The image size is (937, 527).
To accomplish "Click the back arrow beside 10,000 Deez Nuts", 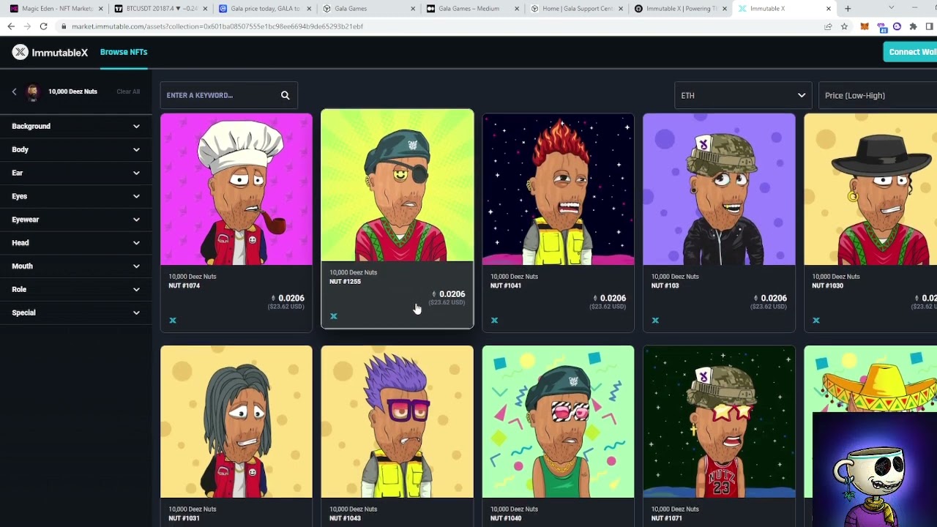I will click(14, 91).
